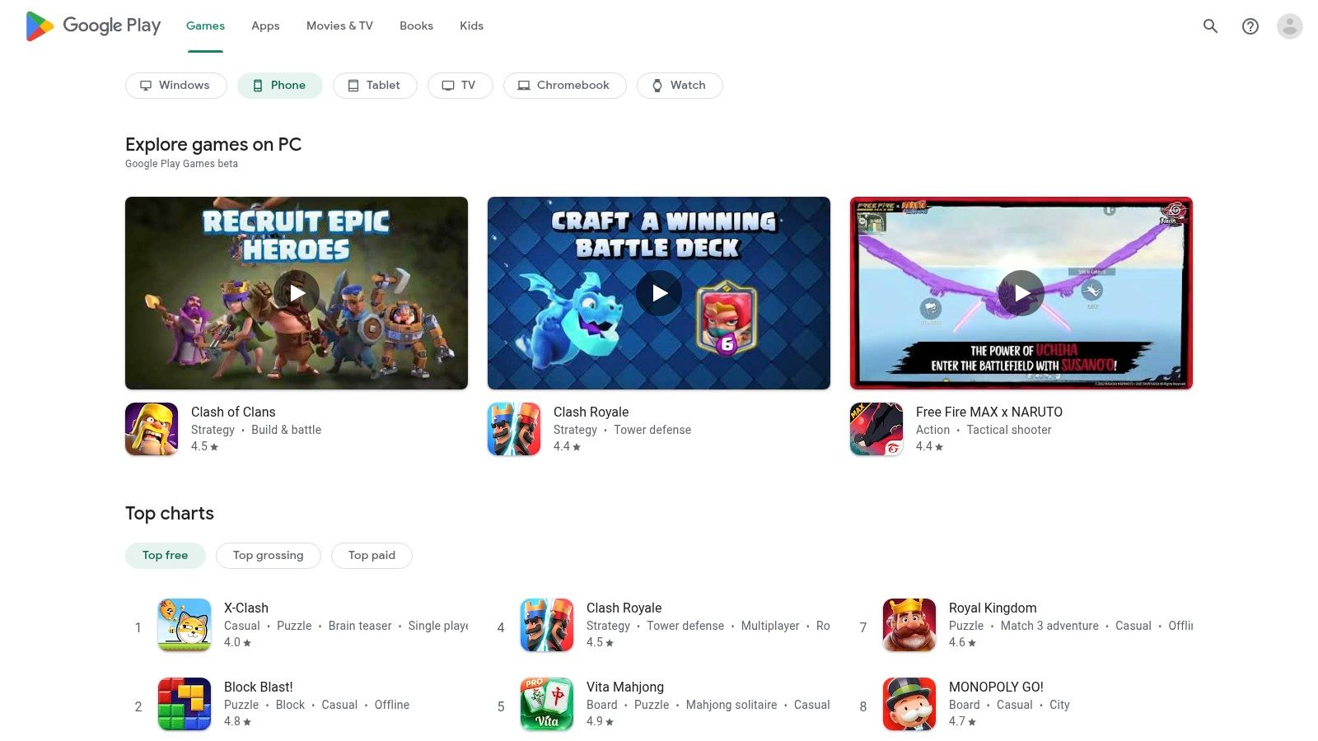Click the Royal Kingdom app icon
Image resolution: width=1318 pixels, height=741 pixels.
coord(909,625)
